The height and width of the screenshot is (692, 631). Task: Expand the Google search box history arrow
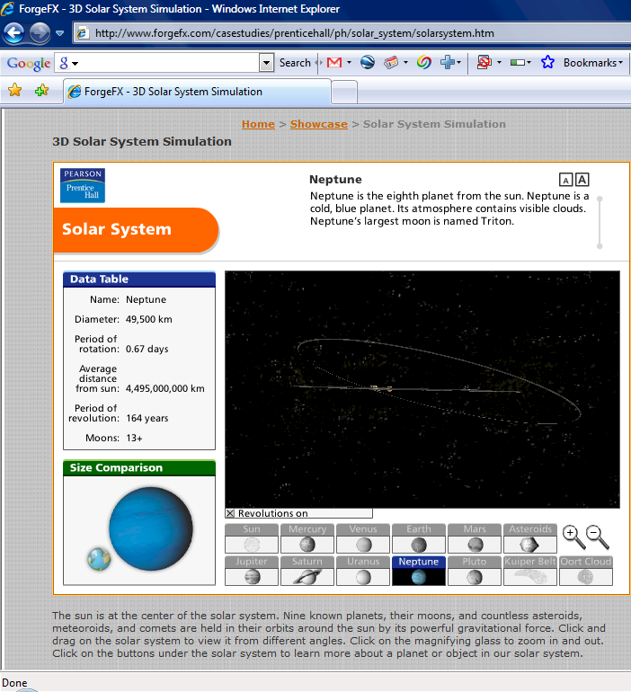tap(266, 63)
